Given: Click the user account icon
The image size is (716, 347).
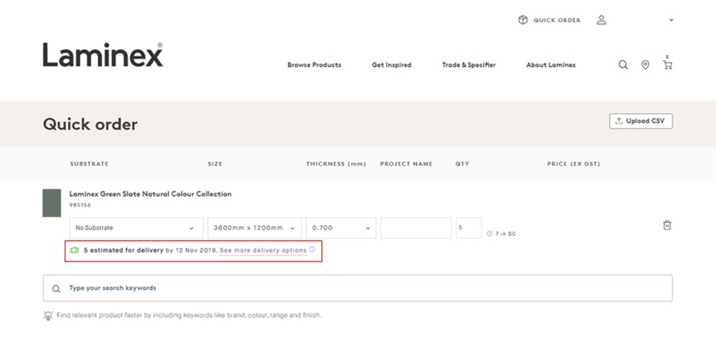Looking at the screenshot, I should tap(601, 20).
